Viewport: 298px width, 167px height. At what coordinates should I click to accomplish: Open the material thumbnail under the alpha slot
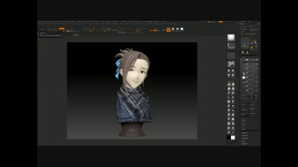click(231, 64)
